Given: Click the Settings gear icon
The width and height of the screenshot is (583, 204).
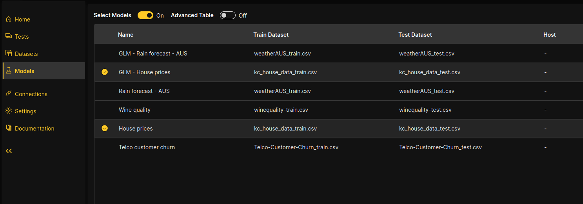Looking at the screenshot, I should coord(9,111).
